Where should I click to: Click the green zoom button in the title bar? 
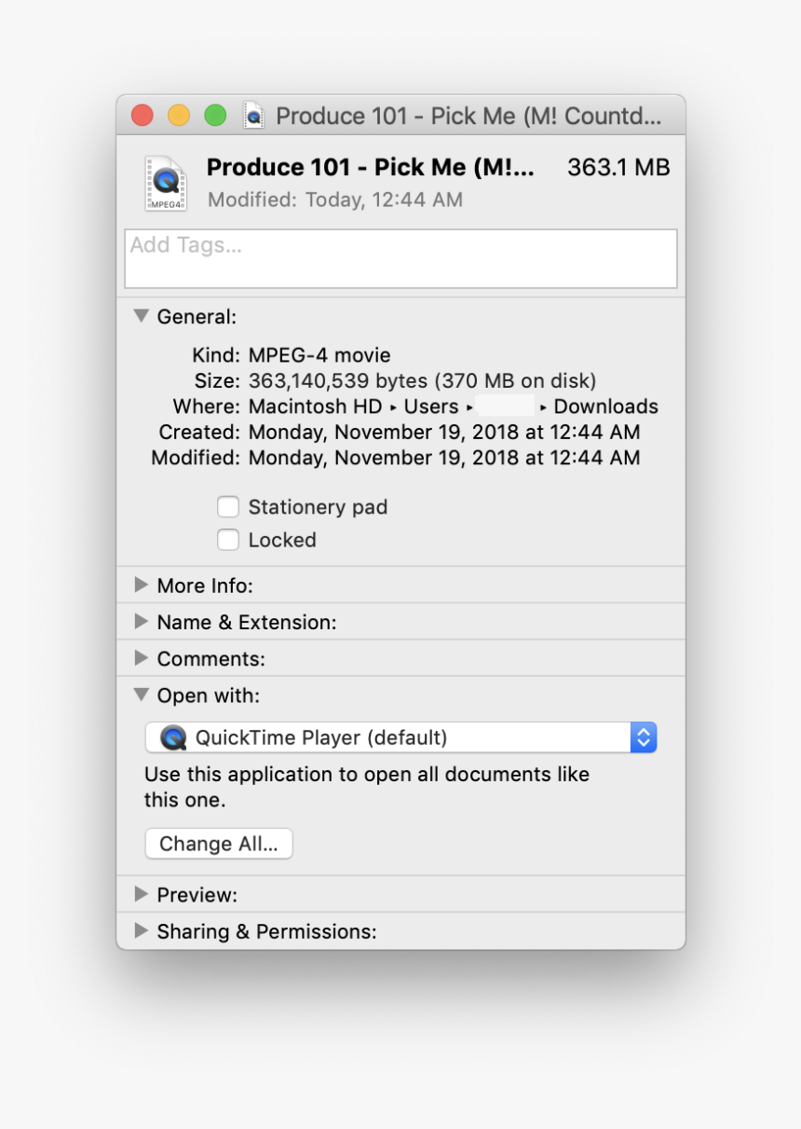click(215, 115)
